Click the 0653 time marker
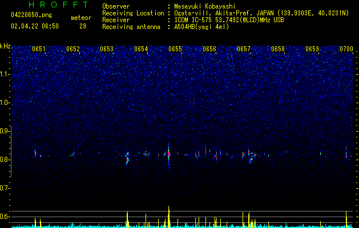 (107, 49)
